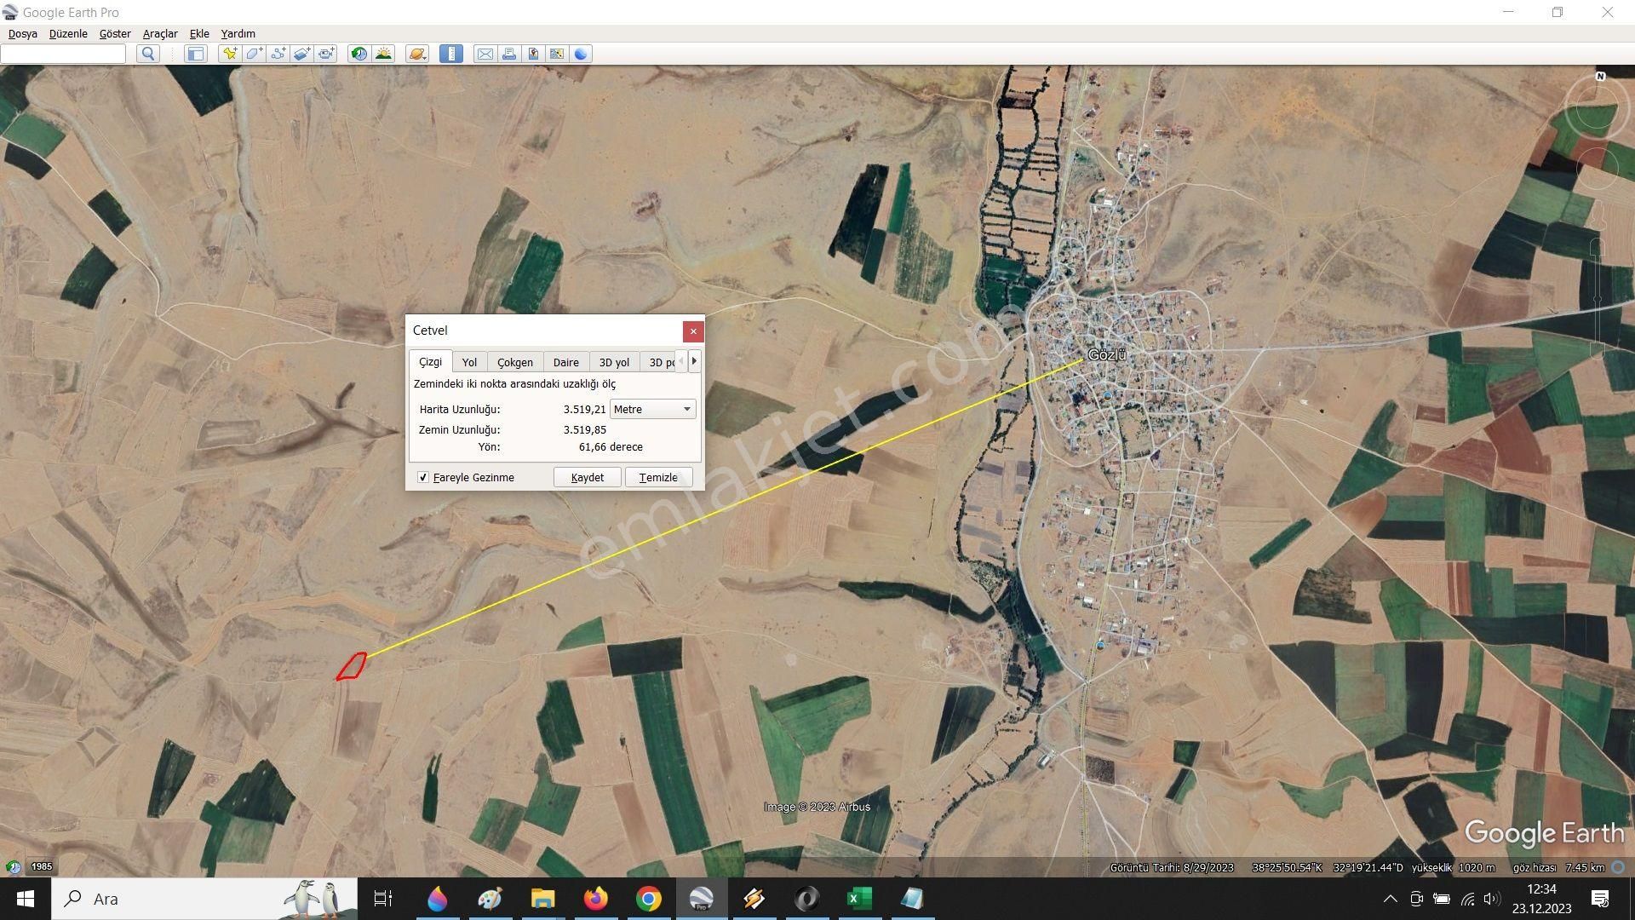The width and height of the screenshot is (1635, 920).
Task: Click the Email envelope icon
Action: 485,54
